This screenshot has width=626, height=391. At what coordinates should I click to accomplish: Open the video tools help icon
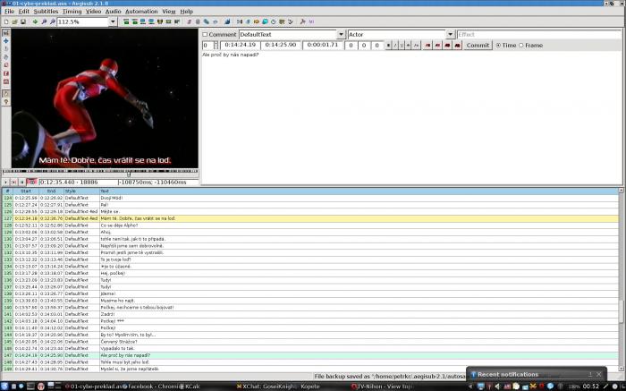[6, 102]
